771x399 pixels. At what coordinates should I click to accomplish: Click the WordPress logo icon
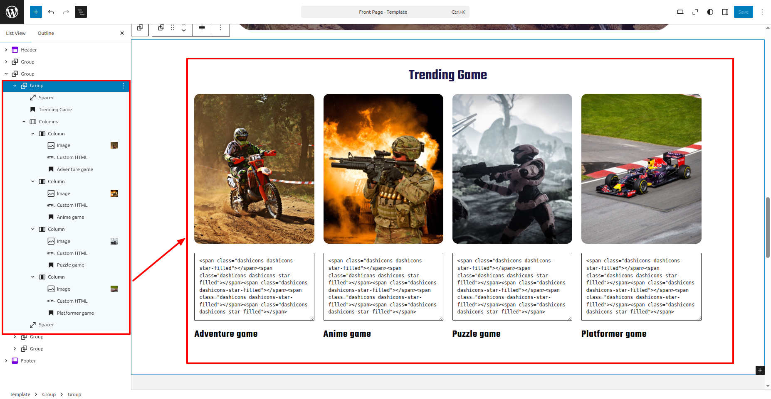pos(12,12)
